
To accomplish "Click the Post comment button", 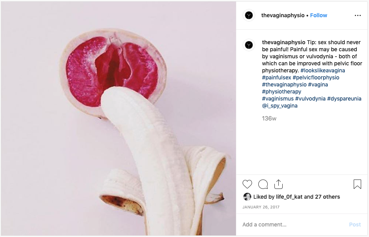I will point(355,224).
